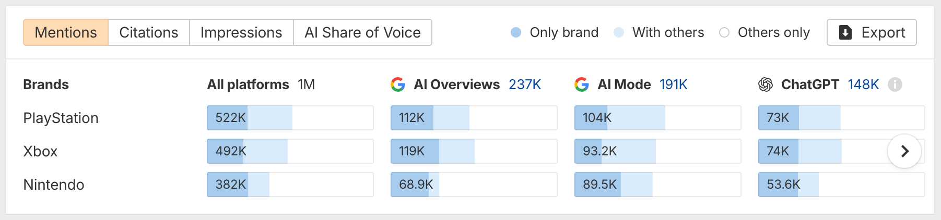Click Nintendo's AI Mode 89.5K bar
Screen dimensions: 941x220
[x=657, y=185]
